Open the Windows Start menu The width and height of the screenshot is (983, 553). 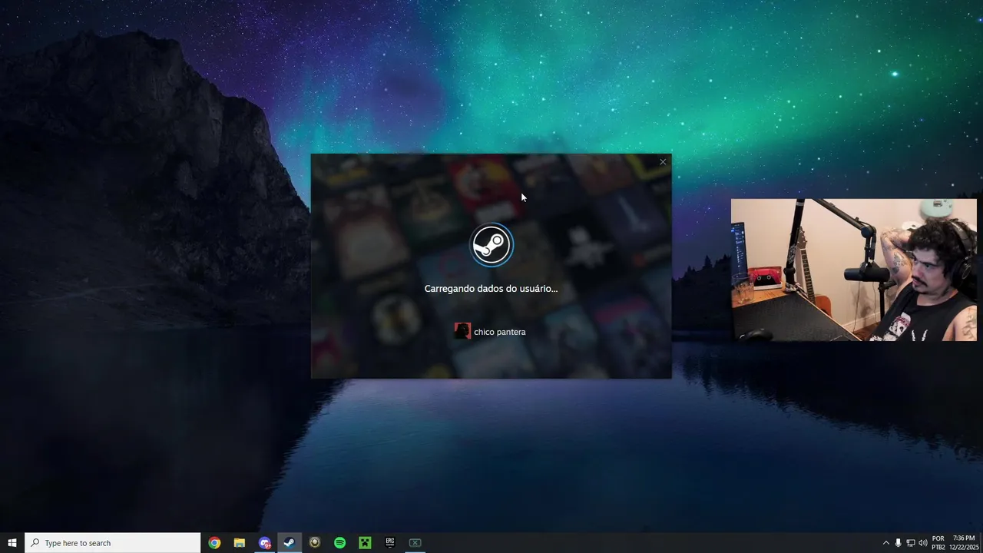tap(12, 543)
